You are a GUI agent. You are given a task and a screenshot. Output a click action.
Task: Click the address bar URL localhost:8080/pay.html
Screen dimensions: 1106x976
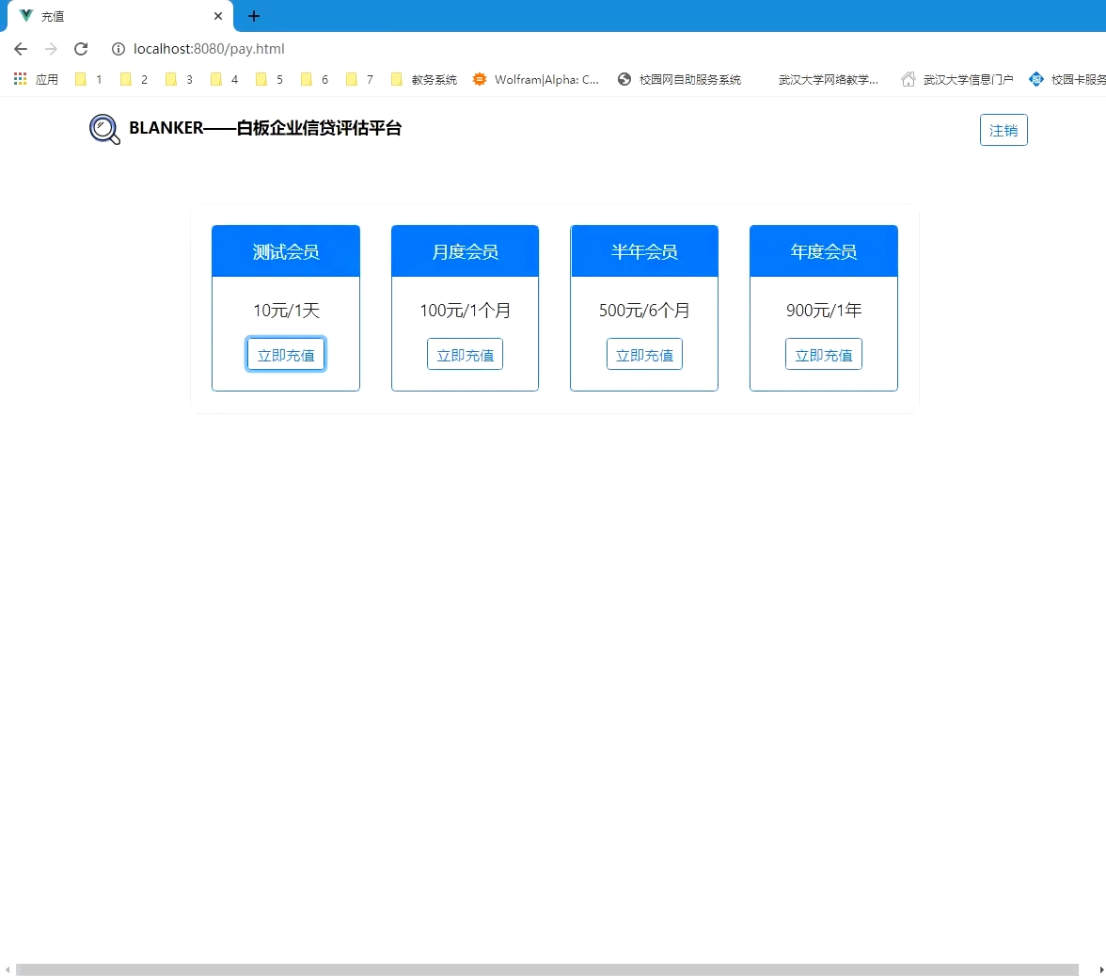pyautogui.click(x=209, y=49)
